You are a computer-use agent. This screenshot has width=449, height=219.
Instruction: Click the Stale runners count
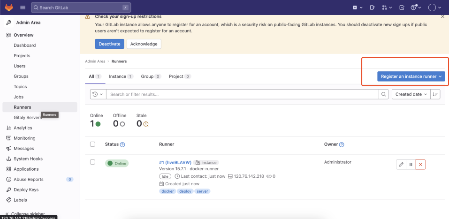[x=143, y=124]
